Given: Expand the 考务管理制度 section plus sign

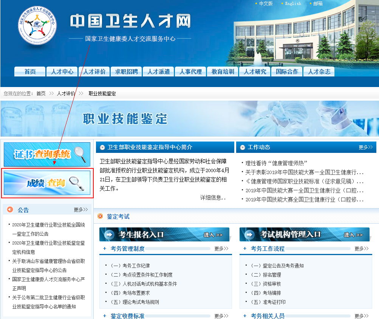Looking at the screenshot, I should point(104,249).
